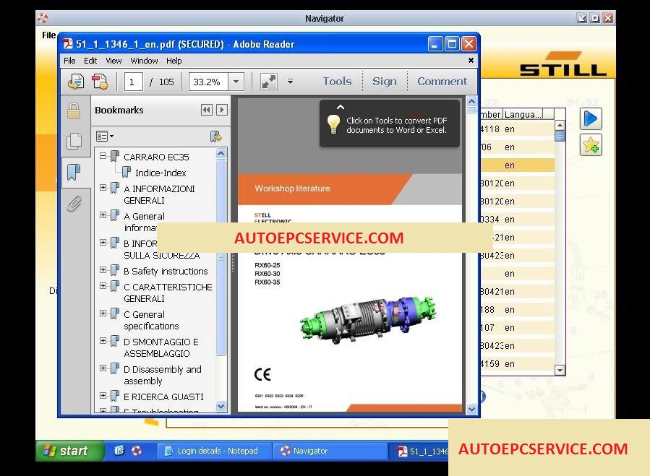Collapse the Bookmarks pane with double-arrow button
Viewport: 650px width, 476px height.
point(207,110)
